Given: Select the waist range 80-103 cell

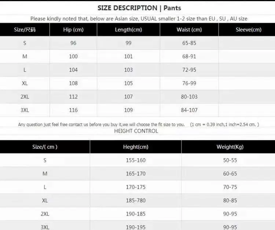Looking at the screenshot, I should click(x=189, y=97).
